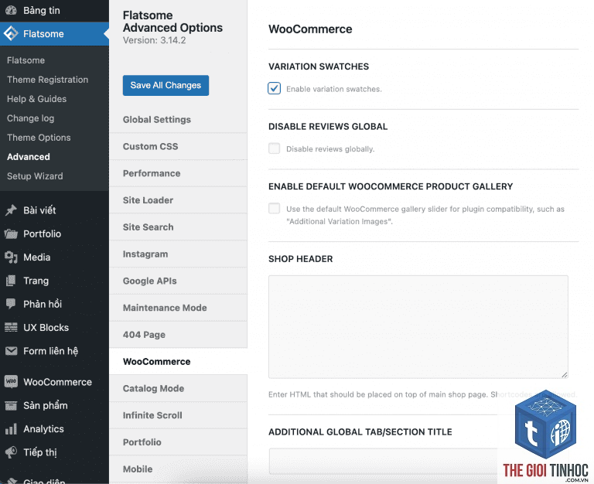Open Trang menu item
The height and width of the screenshot is (484, 594).
point(54,281)
